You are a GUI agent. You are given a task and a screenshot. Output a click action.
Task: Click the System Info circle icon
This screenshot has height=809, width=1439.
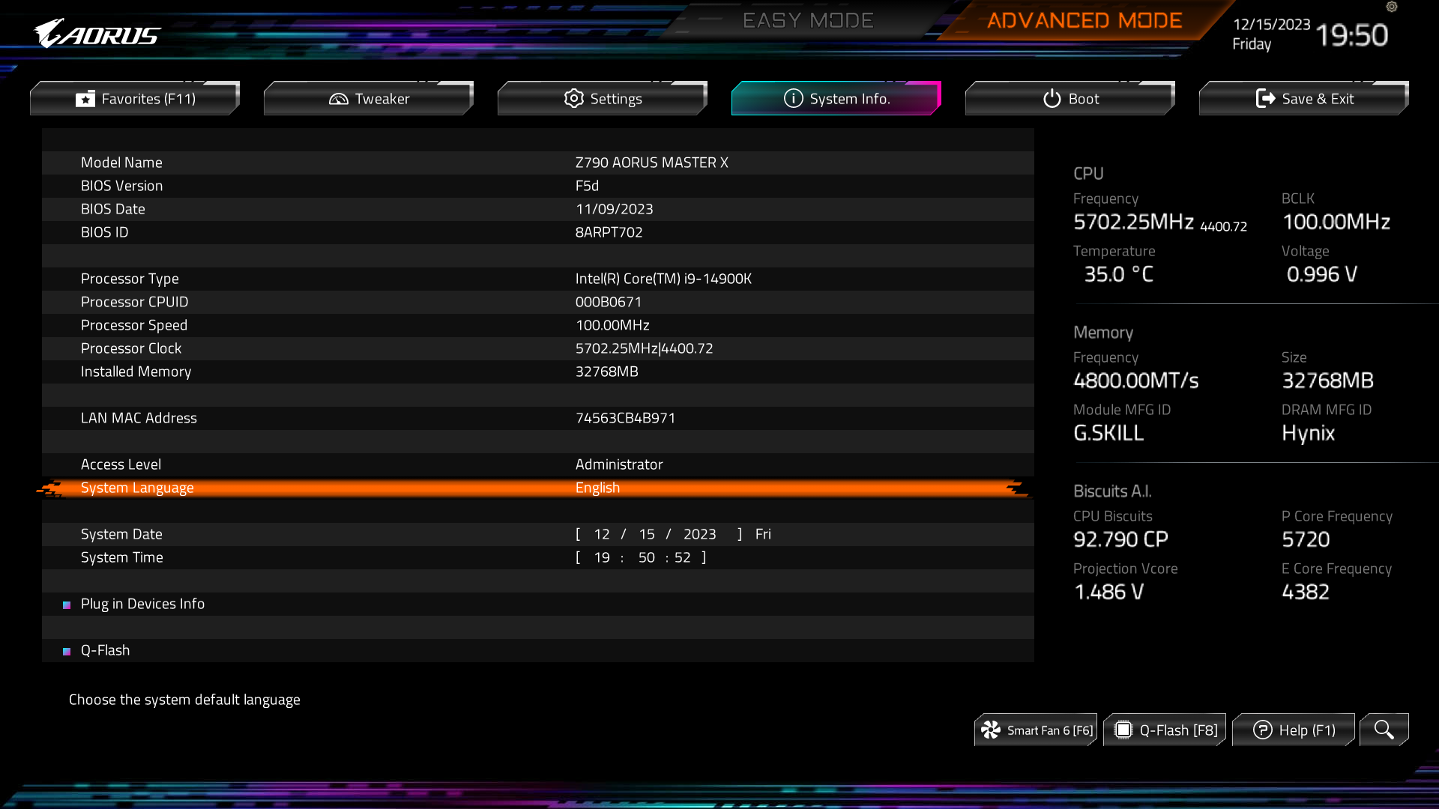point(794,99)
